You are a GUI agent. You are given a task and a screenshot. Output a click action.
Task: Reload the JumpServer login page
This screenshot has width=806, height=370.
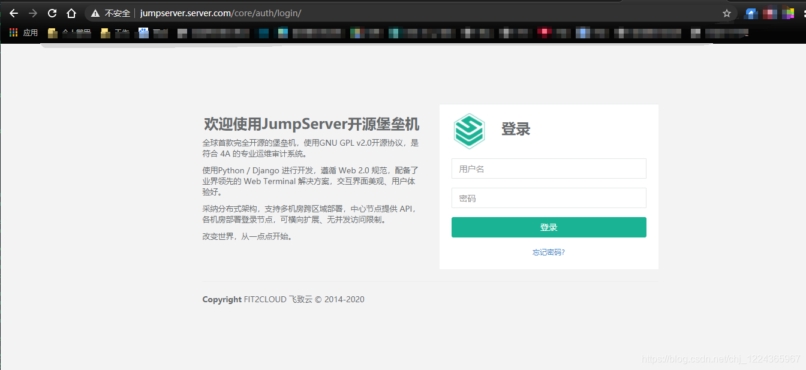(x=52, y=13)
